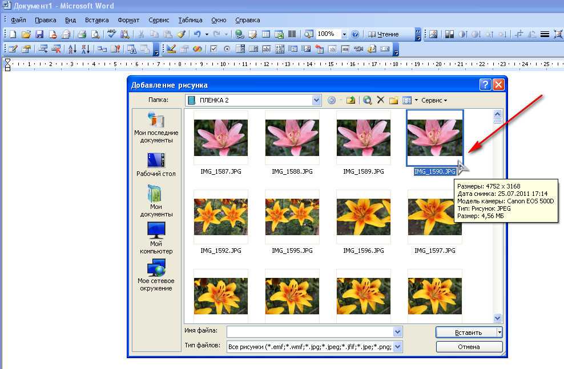Open the Вставка menu
This screenshot has height=369, width=564.
coord(96,20)
